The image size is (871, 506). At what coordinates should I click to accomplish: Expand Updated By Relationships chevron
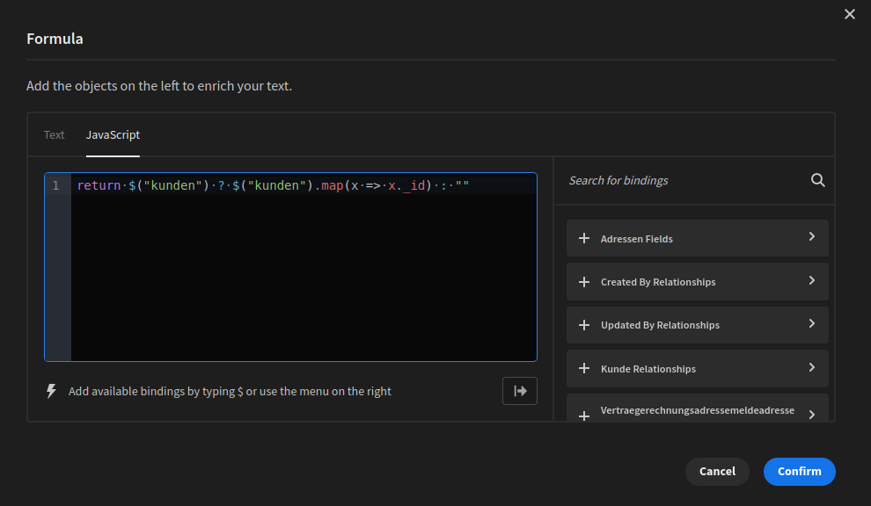(811, 324)
